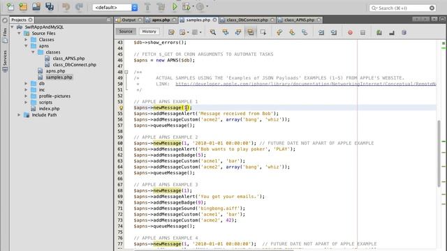
Task: Go to Previous Bookmark icon
Action: (x=279, y=32)
